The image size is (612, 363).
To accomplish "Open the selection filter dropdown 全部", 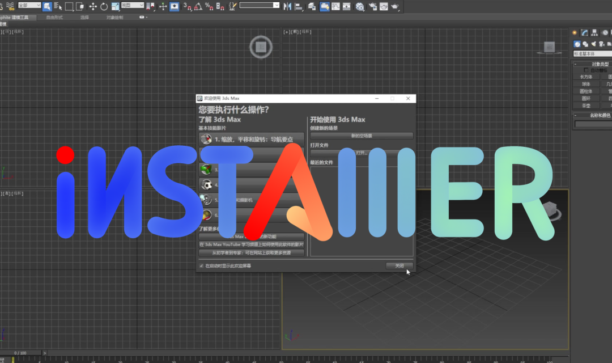I will (29, 5).
